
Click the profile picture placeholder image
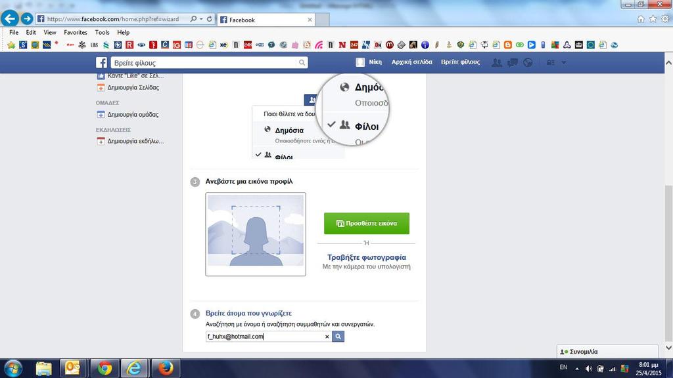[256, 234]
